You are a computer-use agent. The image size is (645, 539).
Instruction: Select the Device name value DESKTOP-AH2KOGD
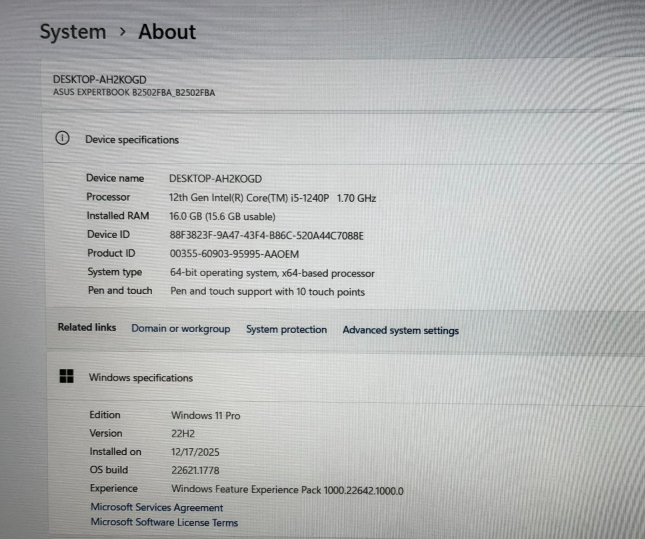pos(216,179)
